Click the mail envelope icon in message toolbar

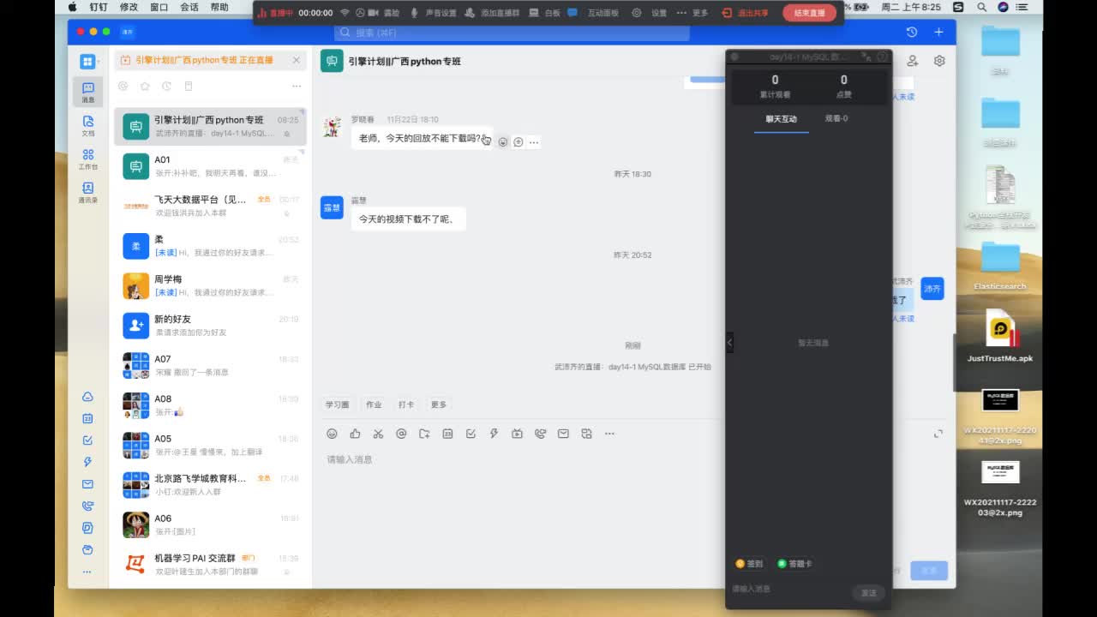click(563, 434)
